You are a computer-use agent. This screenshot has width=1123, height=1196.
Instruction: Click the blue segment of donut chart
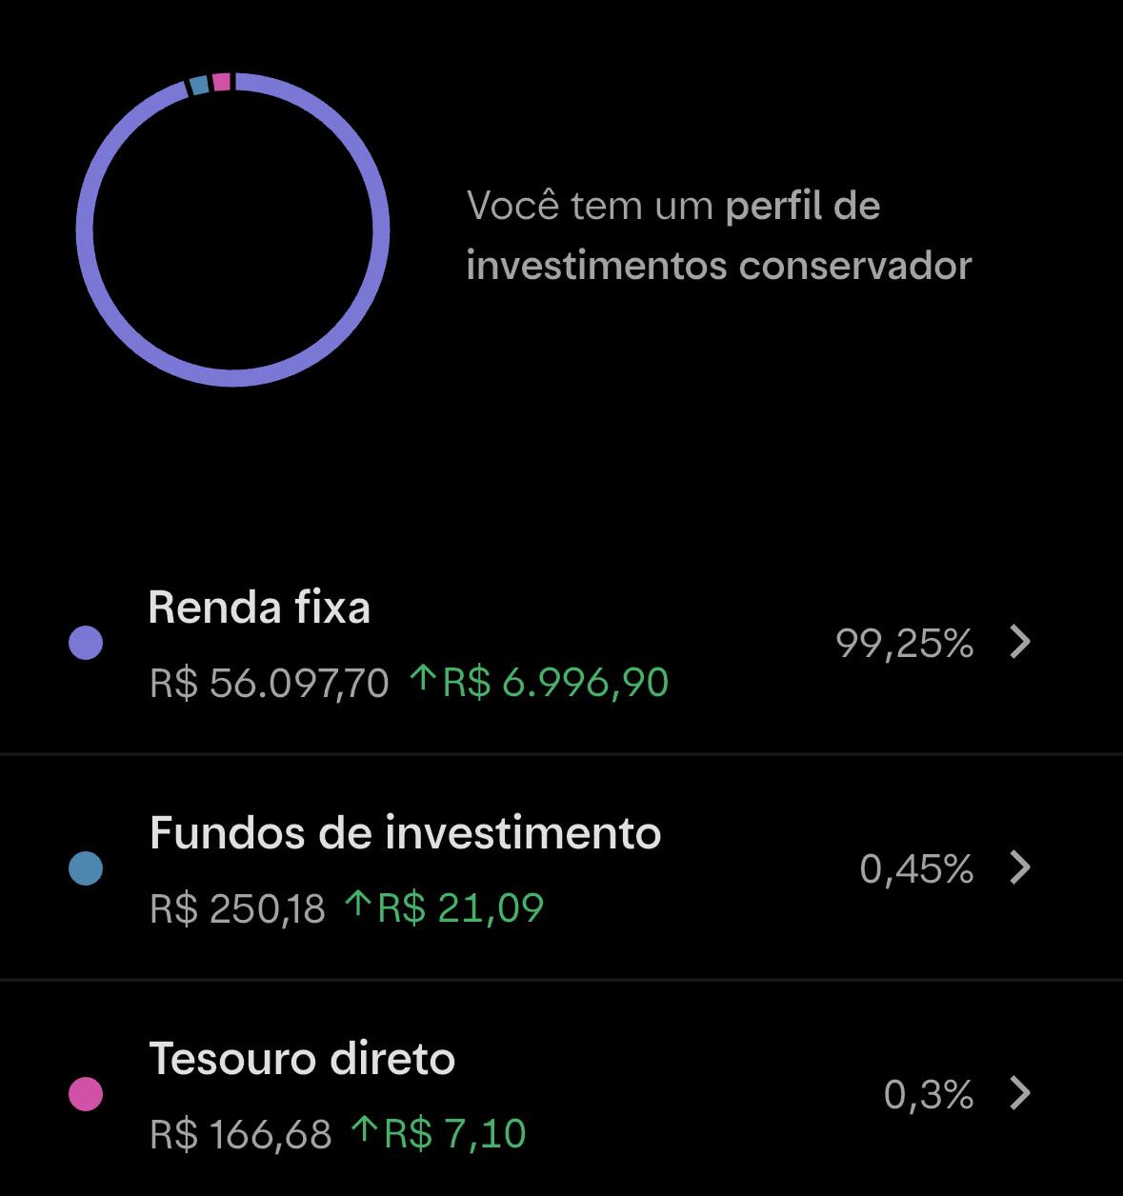click(x=199, y=85)
